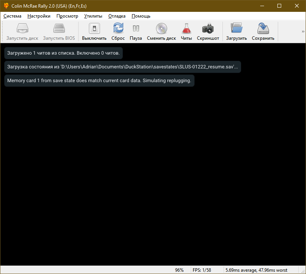Click the 'FPS: 1/58' status entry
The image size is (306, 274).
[202, 270]
